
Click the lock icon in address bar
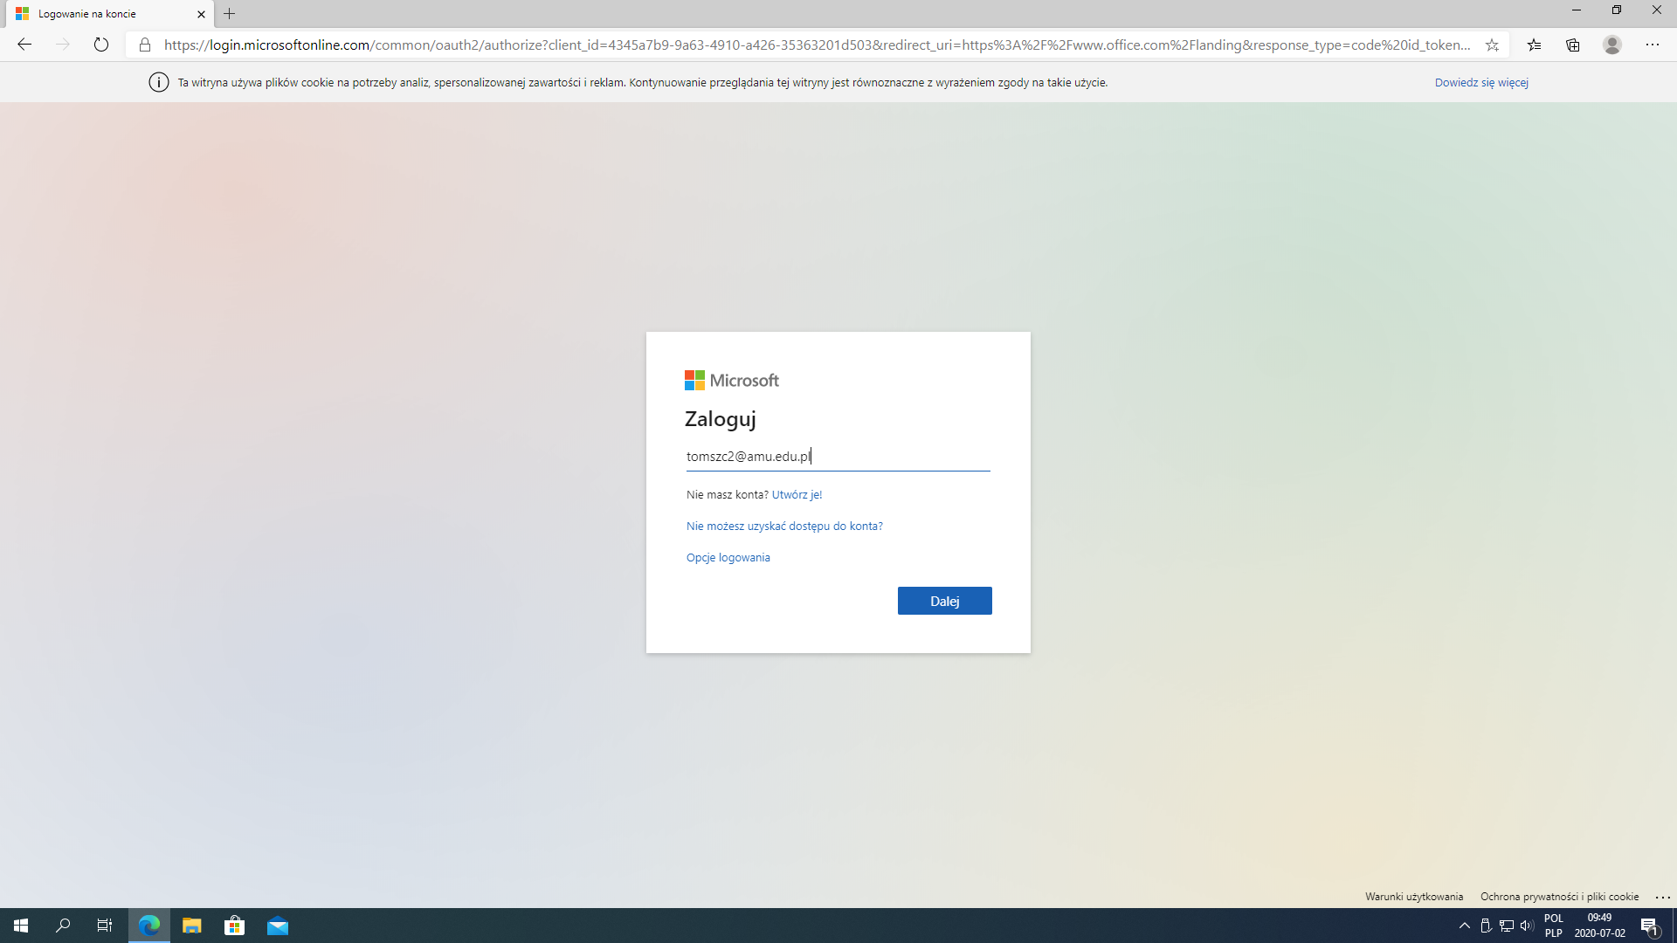(x=145, y=45)
